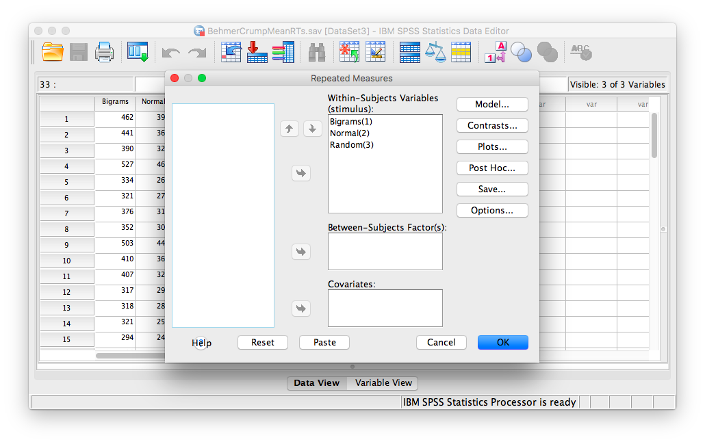
Task: Open the Save... dialog
Action: [492, 190]
